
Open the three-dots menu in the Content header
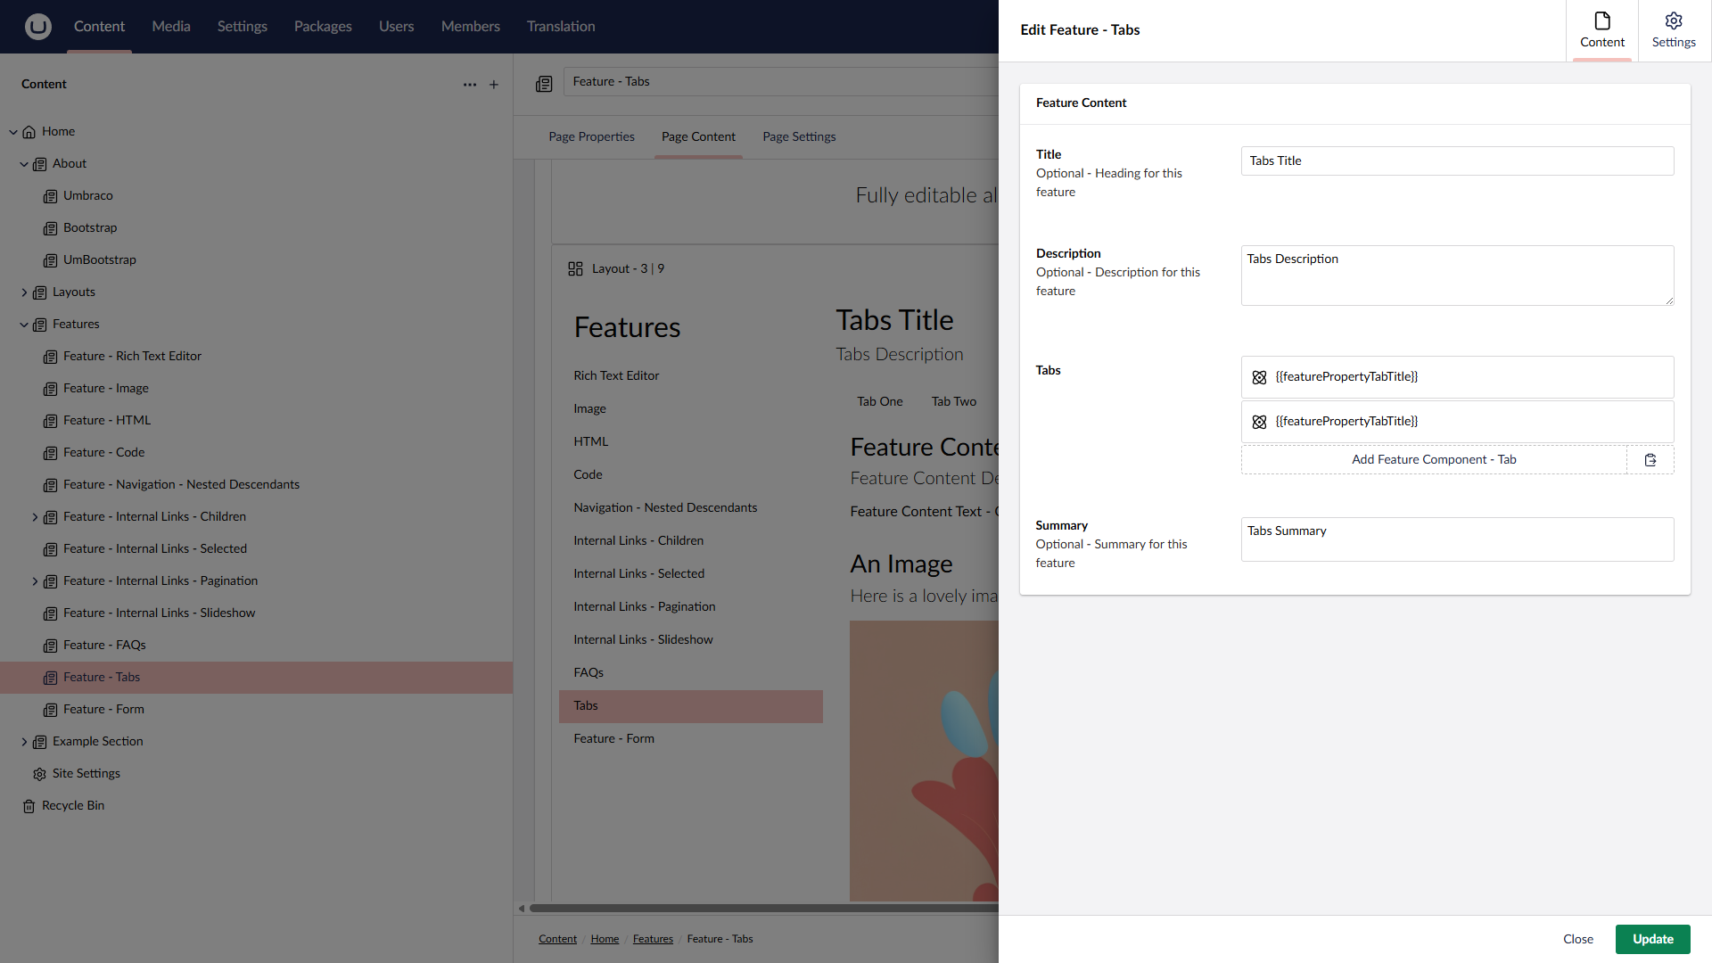click(x=469, y=85)
